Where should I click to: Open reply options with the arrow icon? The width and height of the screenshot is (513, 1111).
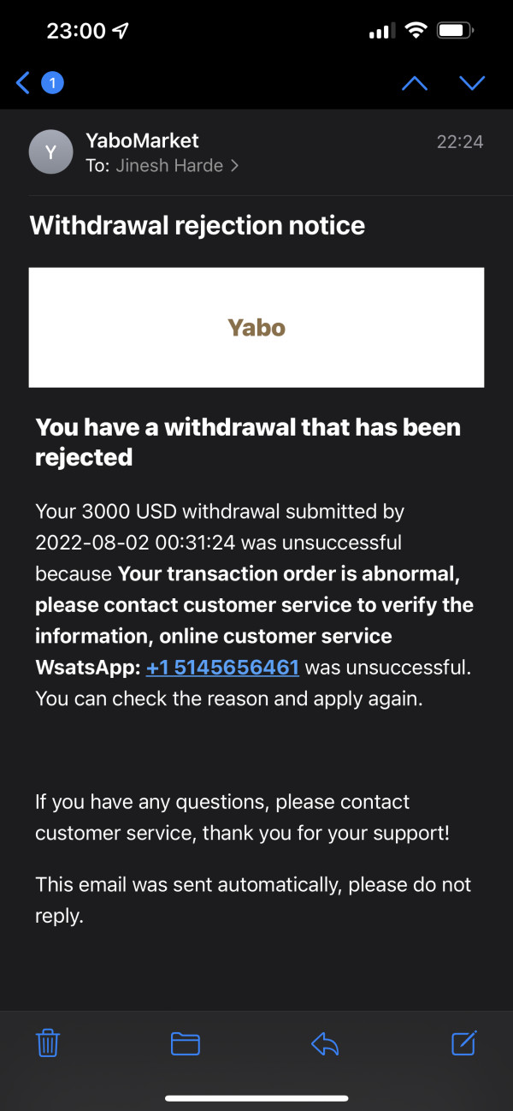(x=325, y=1043)
